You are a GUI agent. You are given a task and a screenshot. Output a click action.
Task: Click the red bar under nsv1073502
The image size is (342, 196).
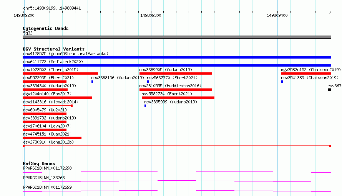tap(60, 73)
